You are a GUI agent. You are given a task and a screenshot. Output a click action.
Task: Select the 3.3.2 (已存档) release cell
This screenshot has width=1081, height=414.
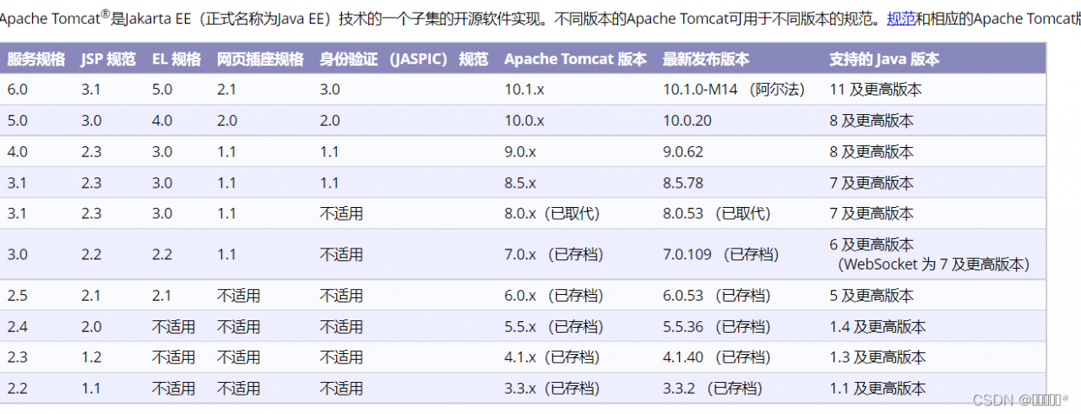pyautogui.click(x=713, y=389)
